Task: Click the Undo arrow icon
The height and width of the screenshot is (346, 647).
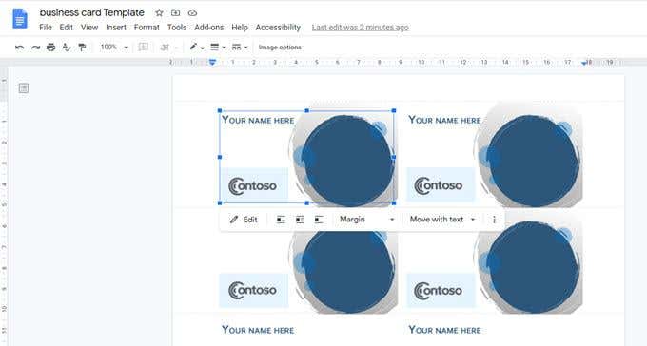Action: pyautogui.click(x=19, y=48)
